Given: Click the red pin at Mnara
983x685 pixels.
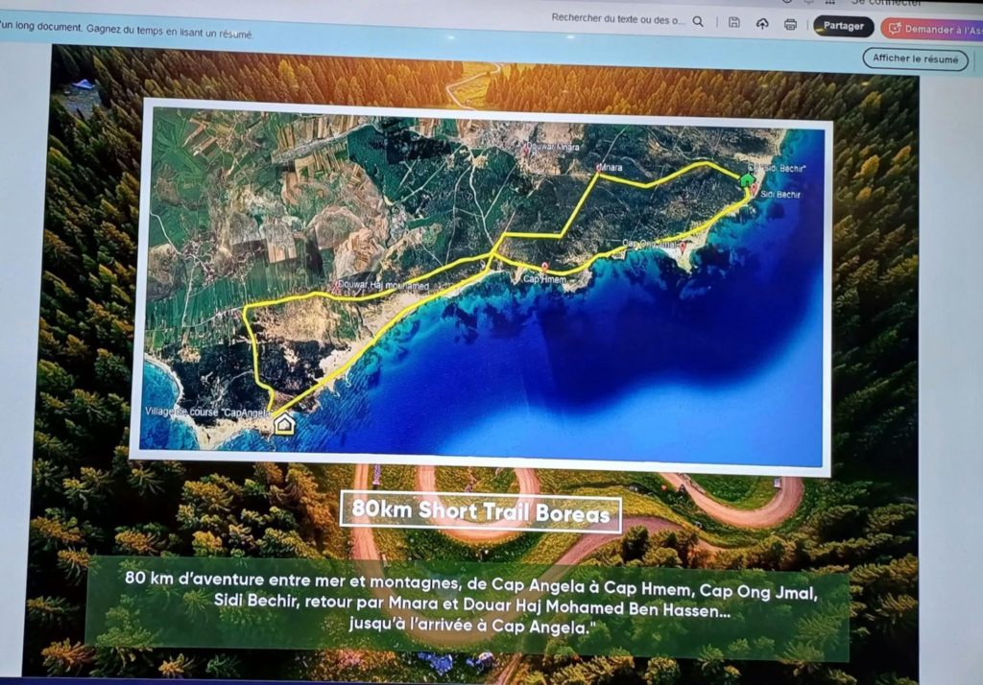Looking at the screenshot, I should point(598,168).
